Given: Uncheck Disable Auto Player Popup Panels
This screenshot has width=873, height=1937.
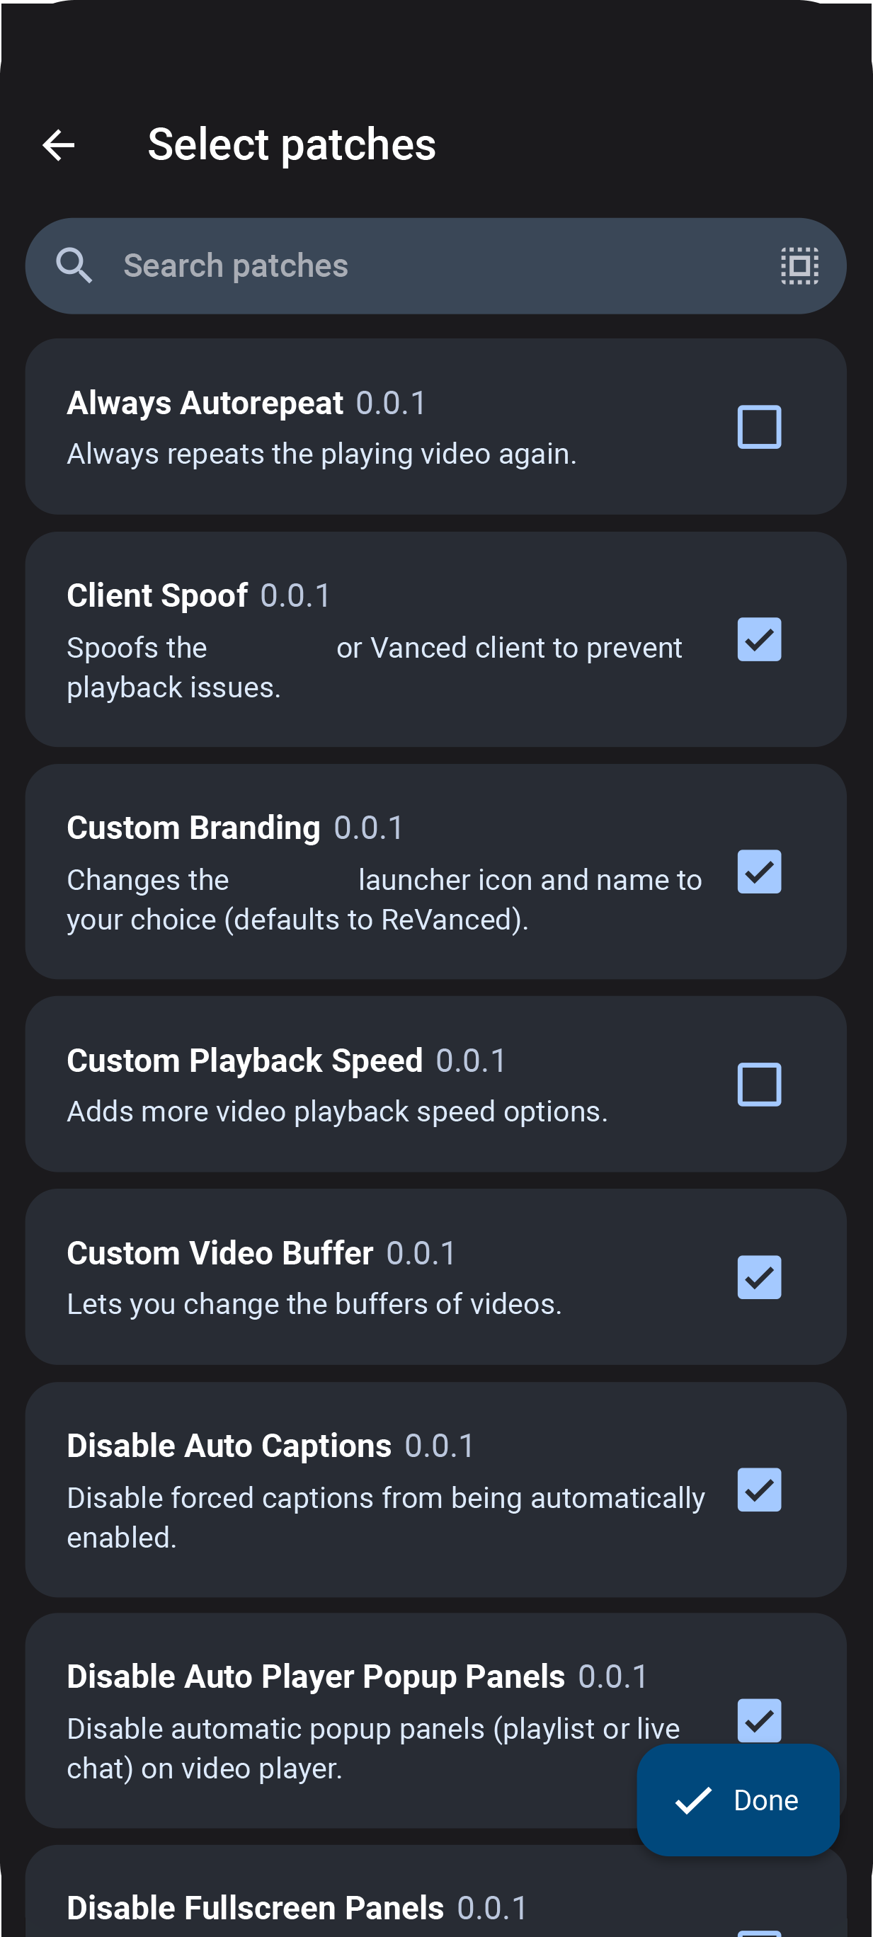Looking at the screenshot, I should [x=759, y=1719].
